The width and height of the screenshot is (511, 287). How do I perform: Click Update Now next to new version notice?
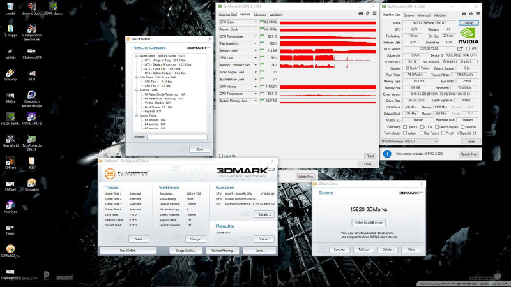point(469,154)
